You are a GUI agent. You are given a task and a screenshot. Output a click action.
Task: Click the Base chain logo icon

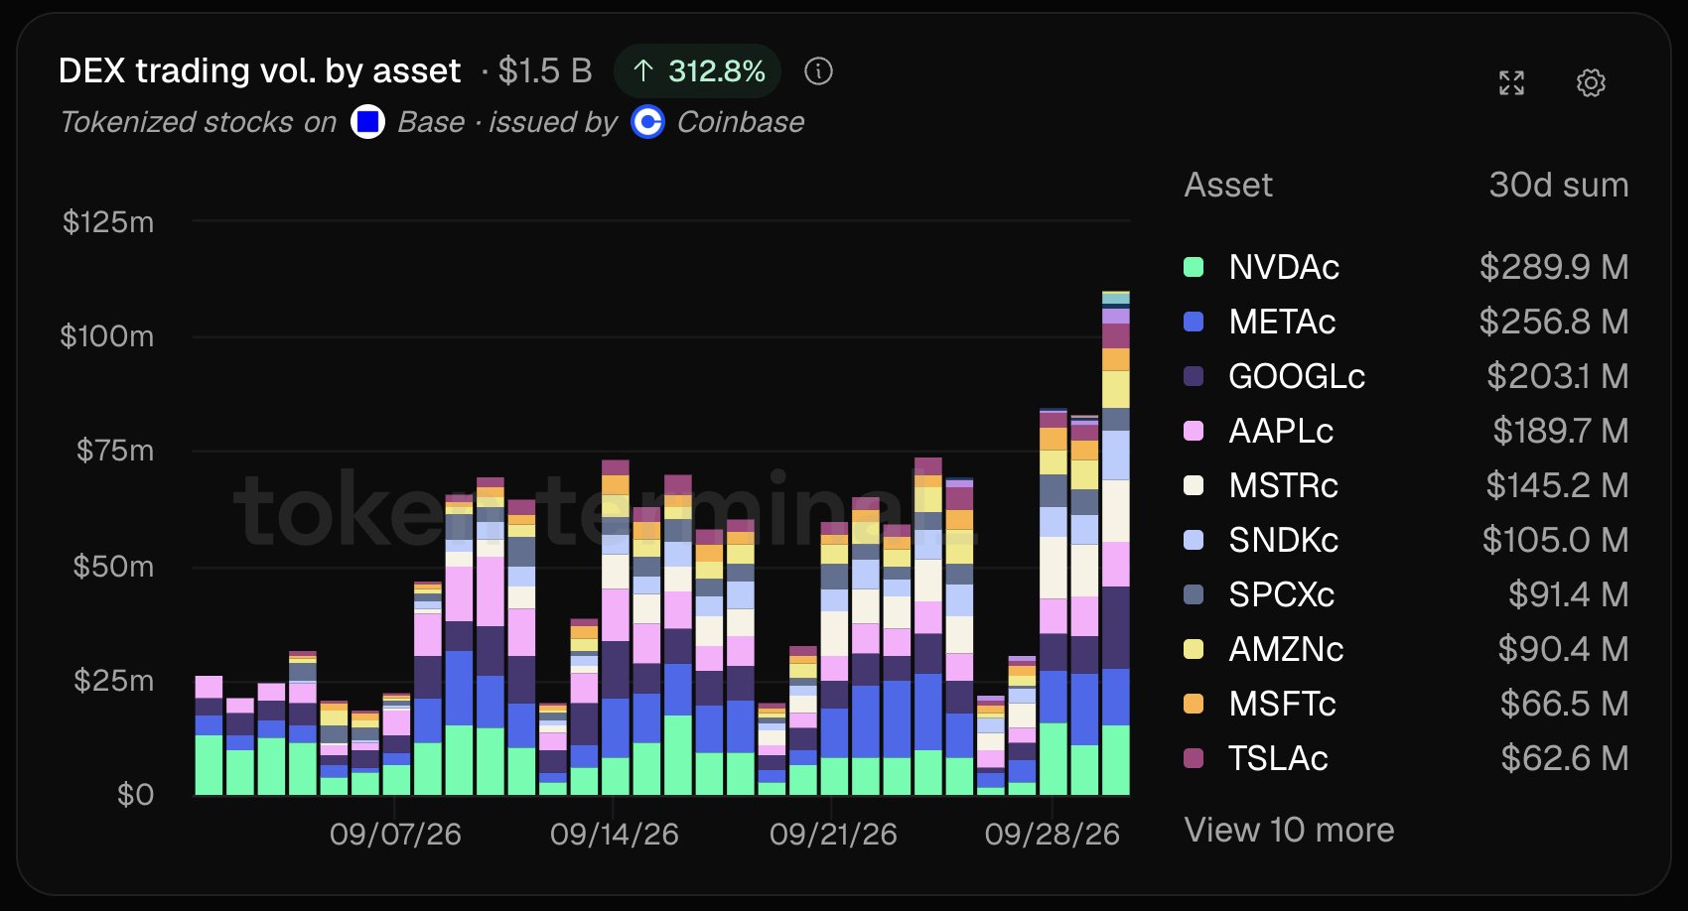(368, 122)
